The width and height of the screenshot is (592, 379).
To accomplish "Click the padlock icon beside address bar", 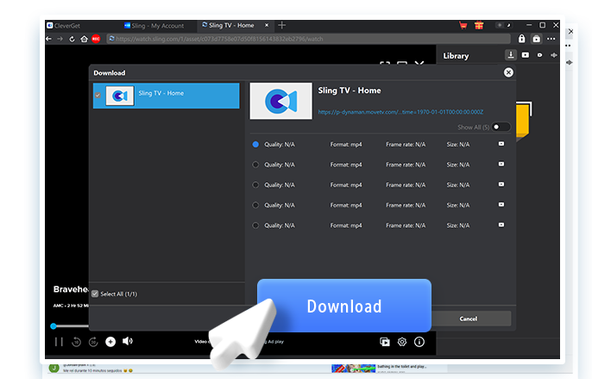I will [521, 39].
